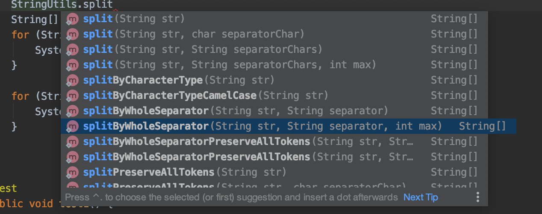Choose splitByCharacterTypeCamelCase suggestion

pos(206,95)
